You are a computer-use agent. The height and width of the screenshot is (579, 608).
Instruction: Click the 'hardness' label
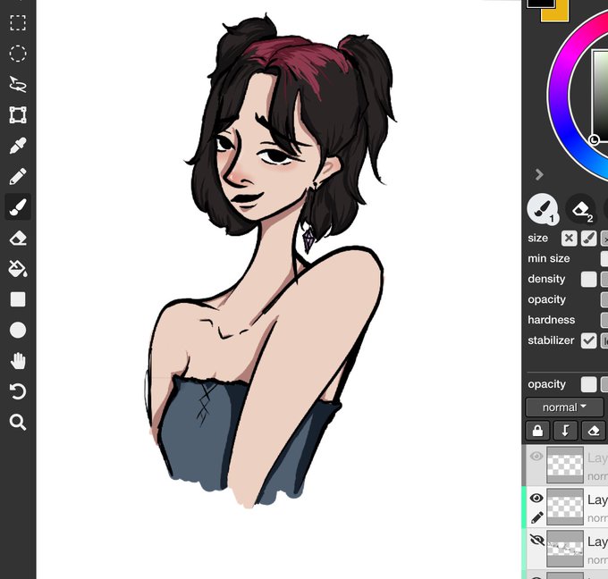[551, 320]
